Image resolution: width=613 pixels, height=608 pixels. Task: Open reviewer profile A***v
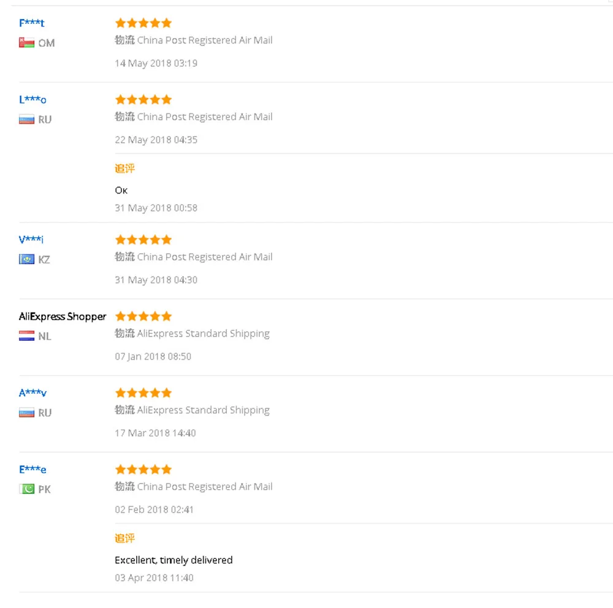(x=33, y=393)
